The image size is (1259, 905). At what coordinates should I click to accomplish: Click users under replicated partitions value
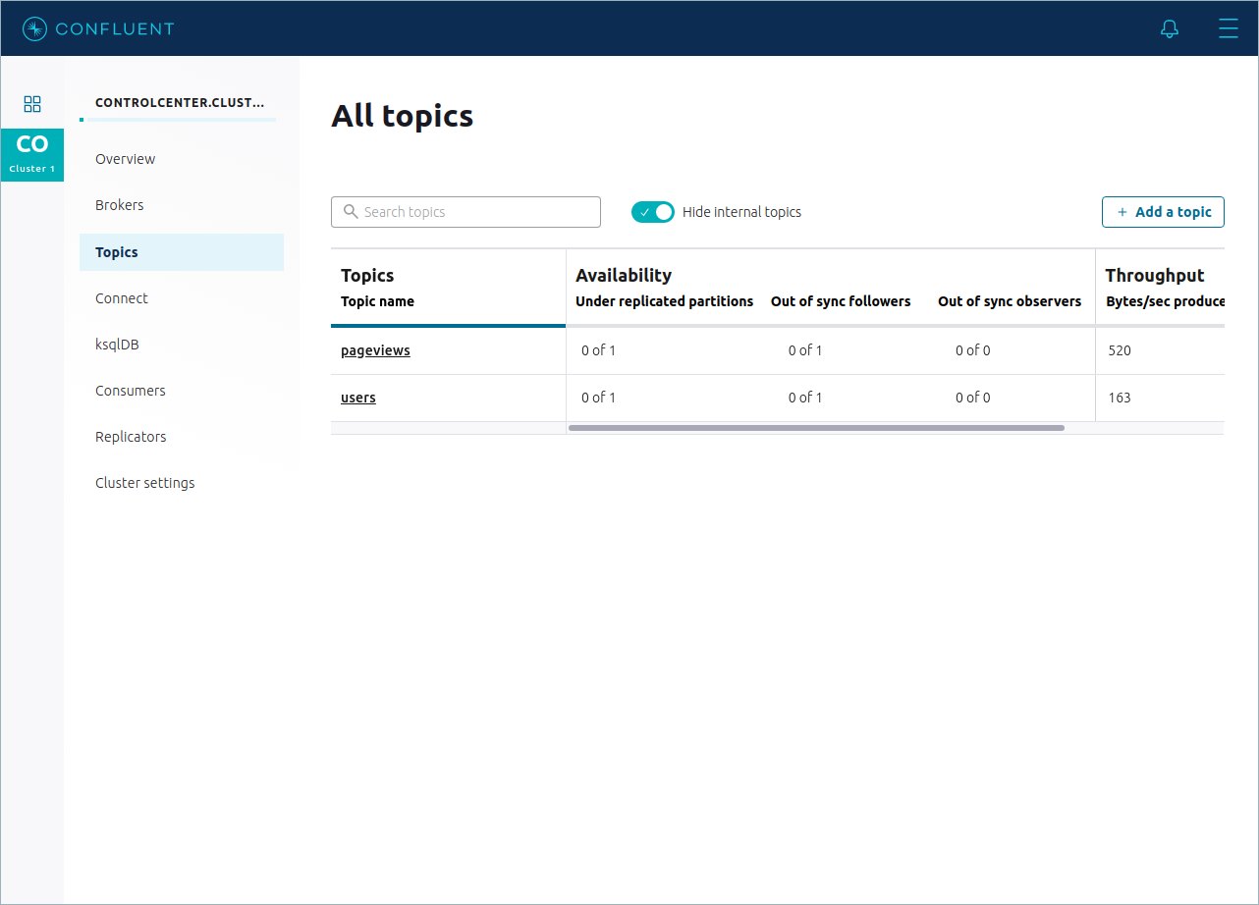pos(598,398)
